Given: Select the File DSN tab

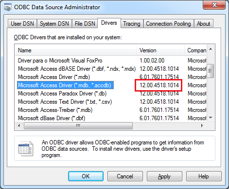Looking at the screenshot, I should [x=85, y=24].
